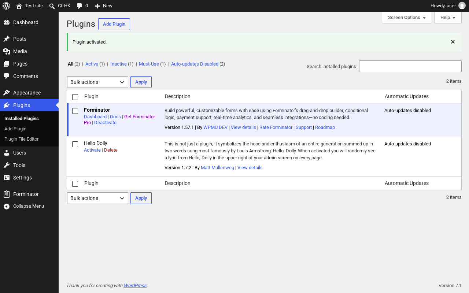Check the Forminator plugin checkbox
This screenshot has width=469, height=293.
(75, 111)
